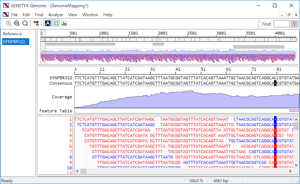Click the GENETYX application icon in title bar
This screenshot has height=184, width=300.
click(6, 5)
